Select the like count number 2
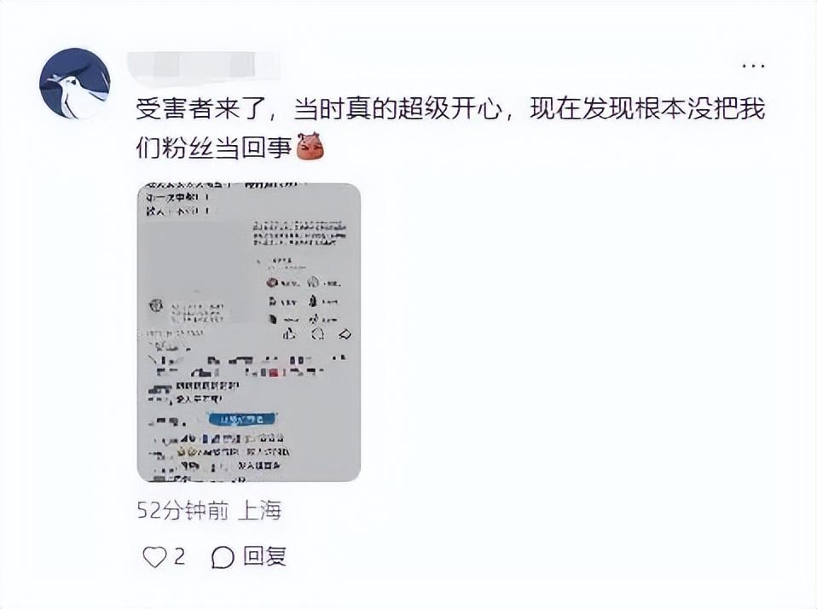Screen dimensions: 817x609 (179, 557)
